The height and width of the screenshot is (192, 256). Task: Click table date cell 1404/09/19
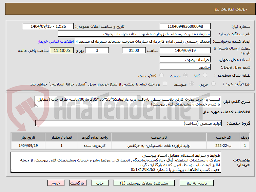click(x=28, y=146)
